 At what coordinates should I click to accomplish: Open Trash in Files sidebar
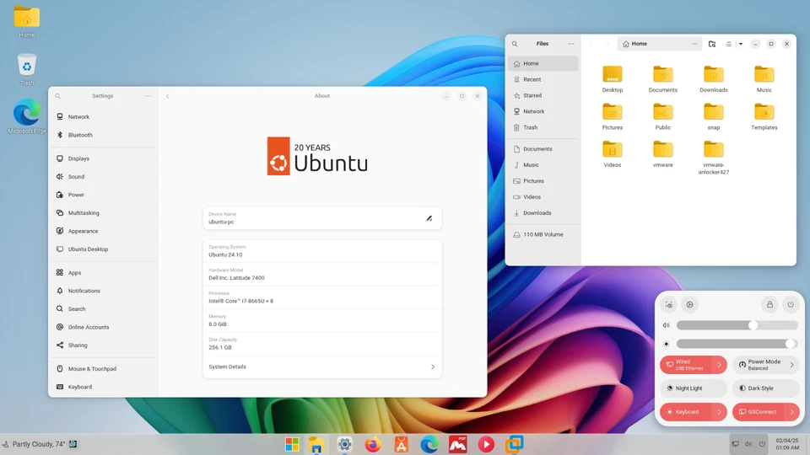tap(543, 127)
